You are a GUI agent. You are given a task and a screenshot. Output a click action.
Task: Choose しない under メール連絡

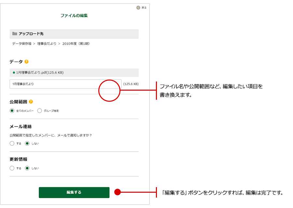[x=27, y=143]
